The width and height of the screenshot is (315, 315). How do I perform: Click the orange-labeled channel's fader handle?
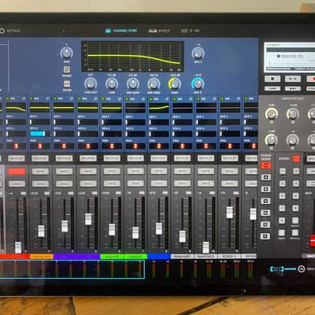click(x=41, y=231)
